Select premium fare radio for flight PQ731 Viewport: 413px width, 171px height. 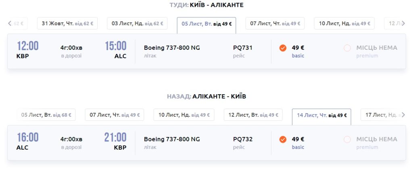pos(347,48)
